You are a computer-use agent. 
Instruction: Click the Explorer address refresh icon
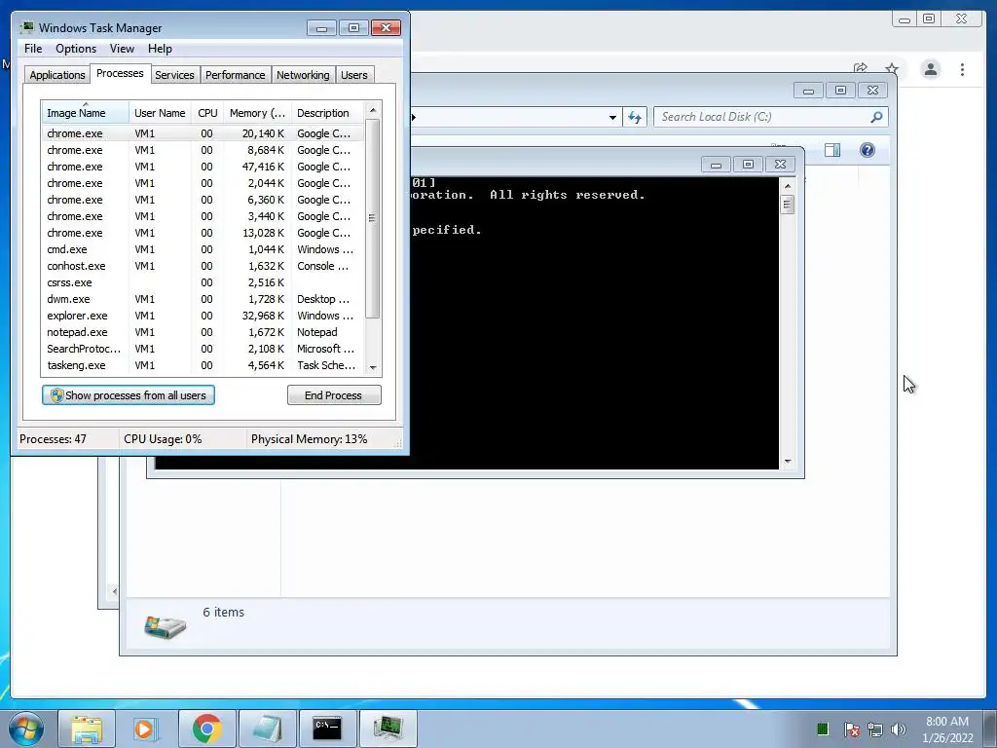coord(635,117)
